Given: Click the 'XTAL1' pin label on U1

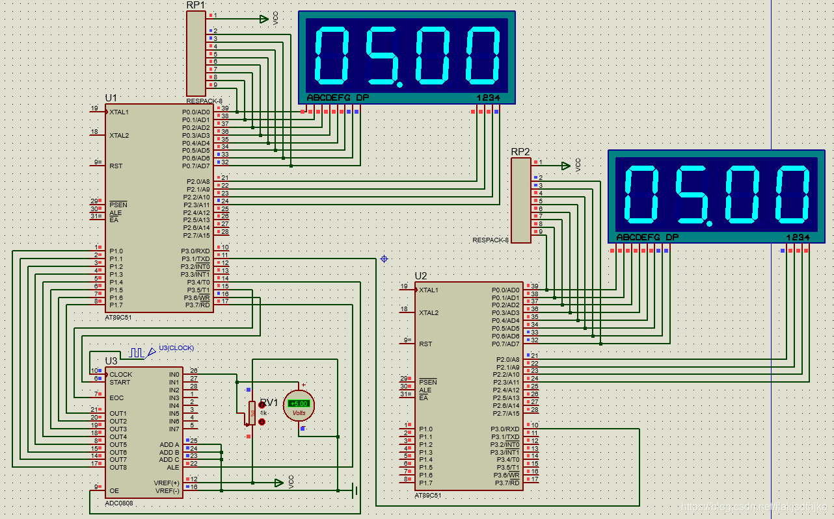Looking at the screenshot, I should pyautogui.click(x=119, y=112).
